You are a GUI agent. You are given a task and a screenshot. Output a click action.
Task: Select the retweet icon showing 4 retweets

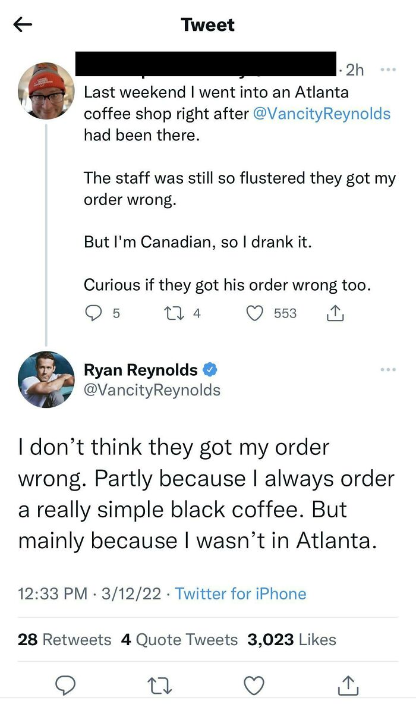pos(175,313)
